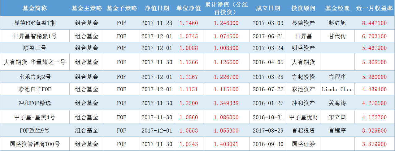The width and height of the screenshot is (395, 151).
Task: Click cumulative value 1.126600
Action: pyautogui.click(x=226, y=62)
